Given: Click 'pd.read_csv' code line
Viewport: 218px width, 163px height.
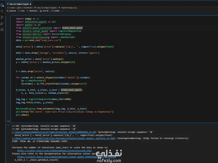Looking at the screenshot, I should click(38, 40).
